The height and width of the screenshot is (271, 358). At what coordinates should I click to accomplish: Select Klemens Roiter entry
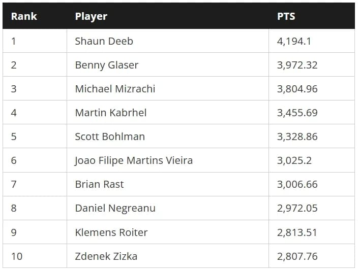(111, 232)
